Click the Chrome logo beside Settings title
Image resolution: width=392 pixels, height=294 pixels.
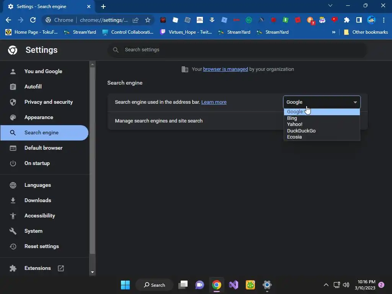pyautogui.click(x=13, y=50)
